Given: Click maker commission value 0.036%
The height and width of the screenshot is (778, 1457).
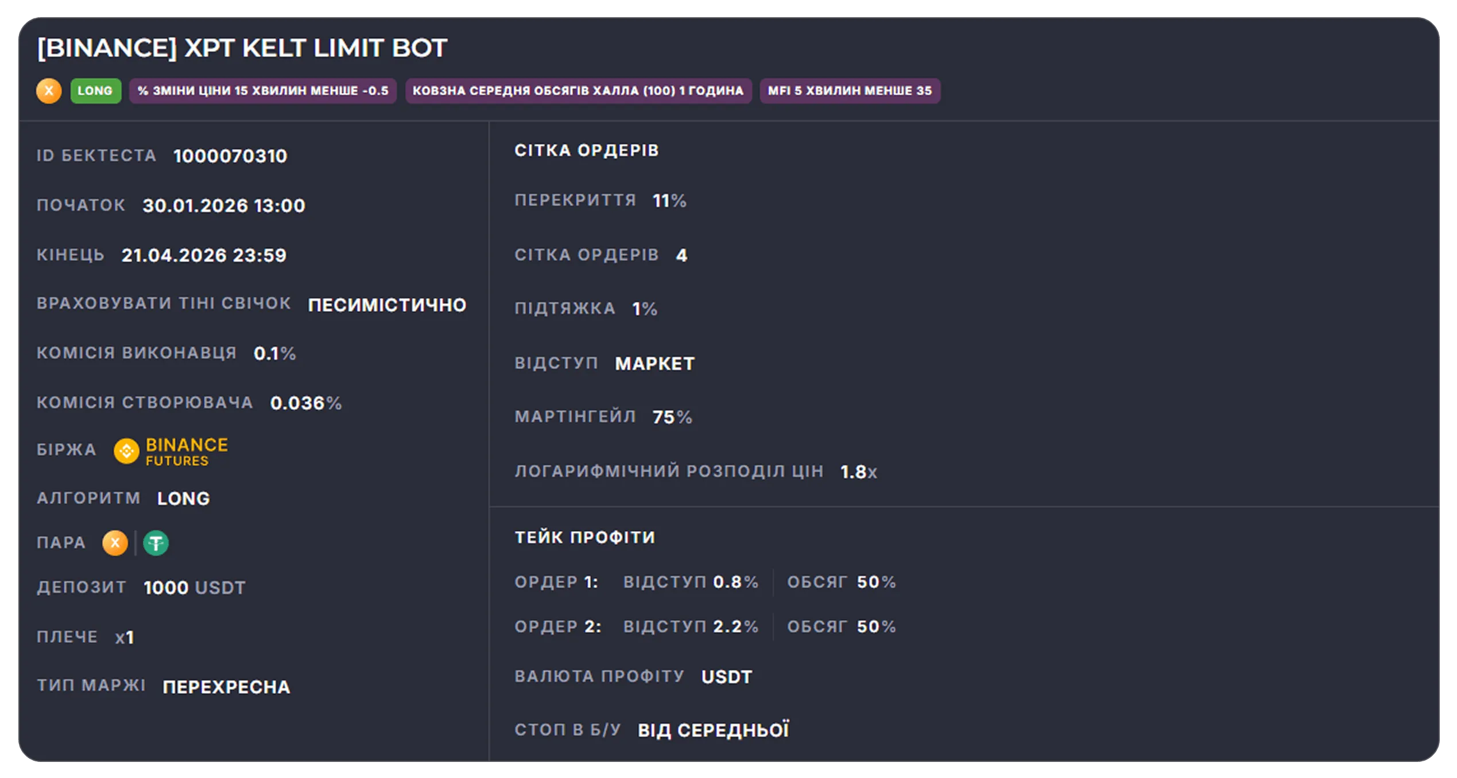Looking at the screenshot, I should pos(306,403).
